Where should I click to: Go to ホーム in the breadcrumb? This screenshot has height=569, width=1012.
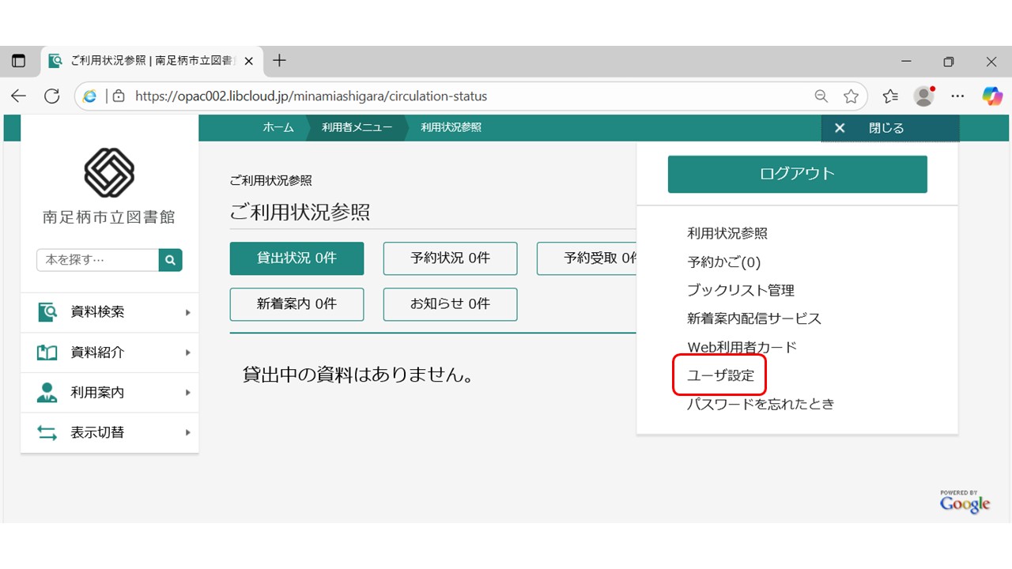[278, 128]
